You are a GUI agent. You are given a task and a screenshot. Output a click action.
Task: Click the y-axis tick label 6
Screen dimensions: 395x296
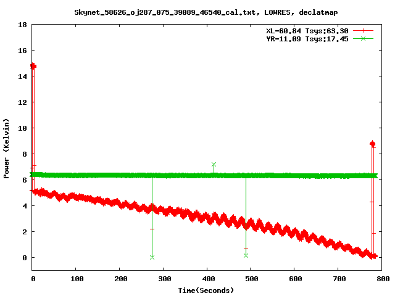tap(25, 180)
